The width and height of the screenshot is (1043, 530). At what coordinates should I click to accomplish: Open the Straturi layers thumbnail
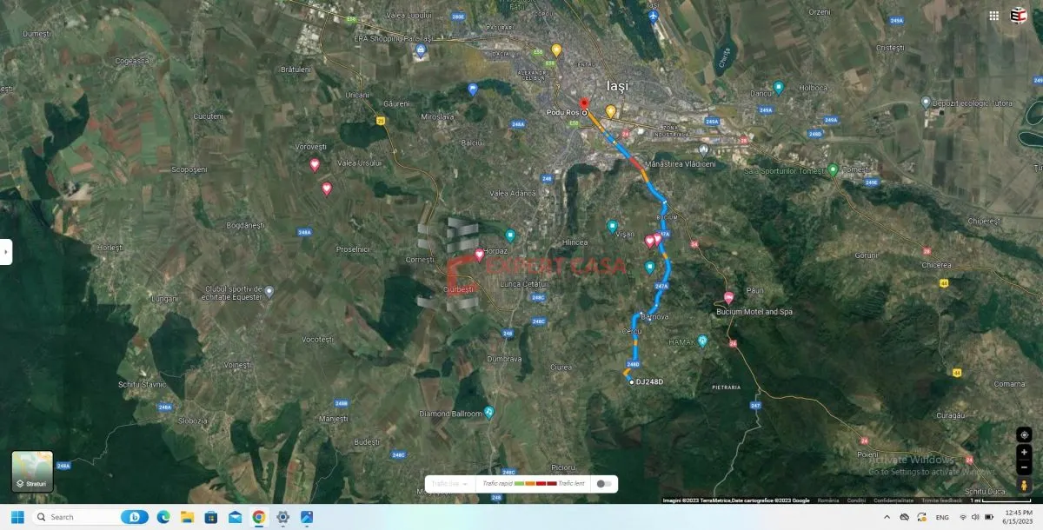(32, 472)
